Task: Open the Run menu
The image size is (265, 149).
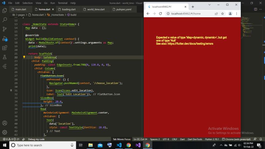Action: 53,3
